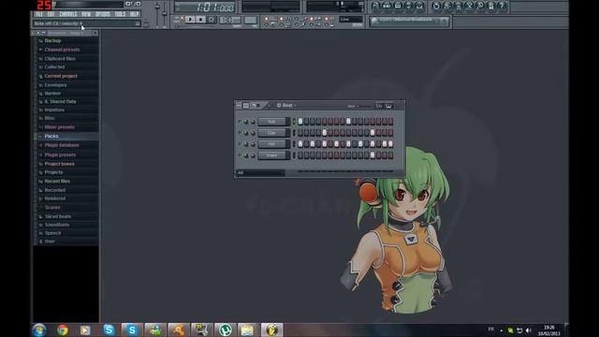
Task: Mute the Kick channel LED
Action: [x=240, y=122]
